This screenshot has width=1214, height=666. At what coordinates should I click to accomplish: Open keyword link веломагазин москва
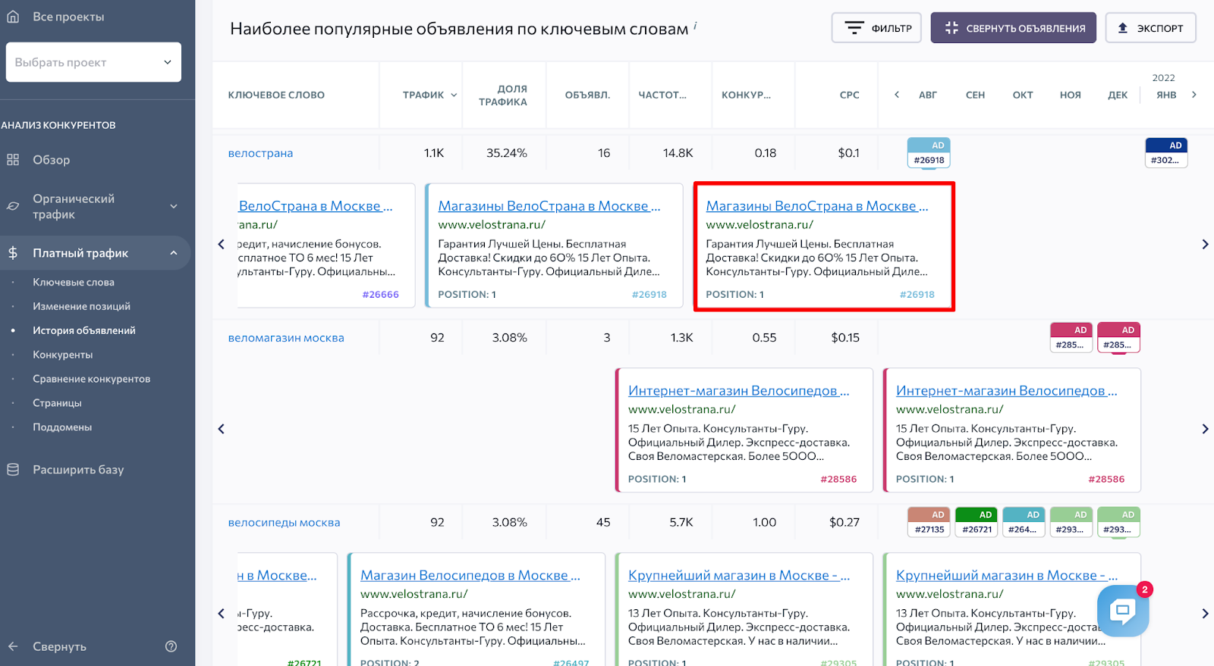pos(286,338)
